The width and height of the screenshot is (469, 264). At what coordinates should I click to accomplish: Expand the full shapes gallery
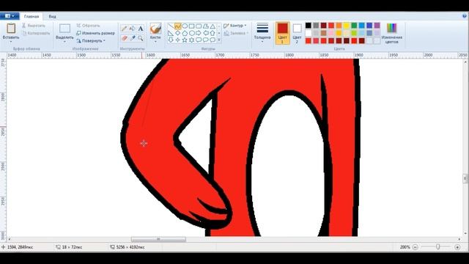pyautogui.click(x=219, y=40)
